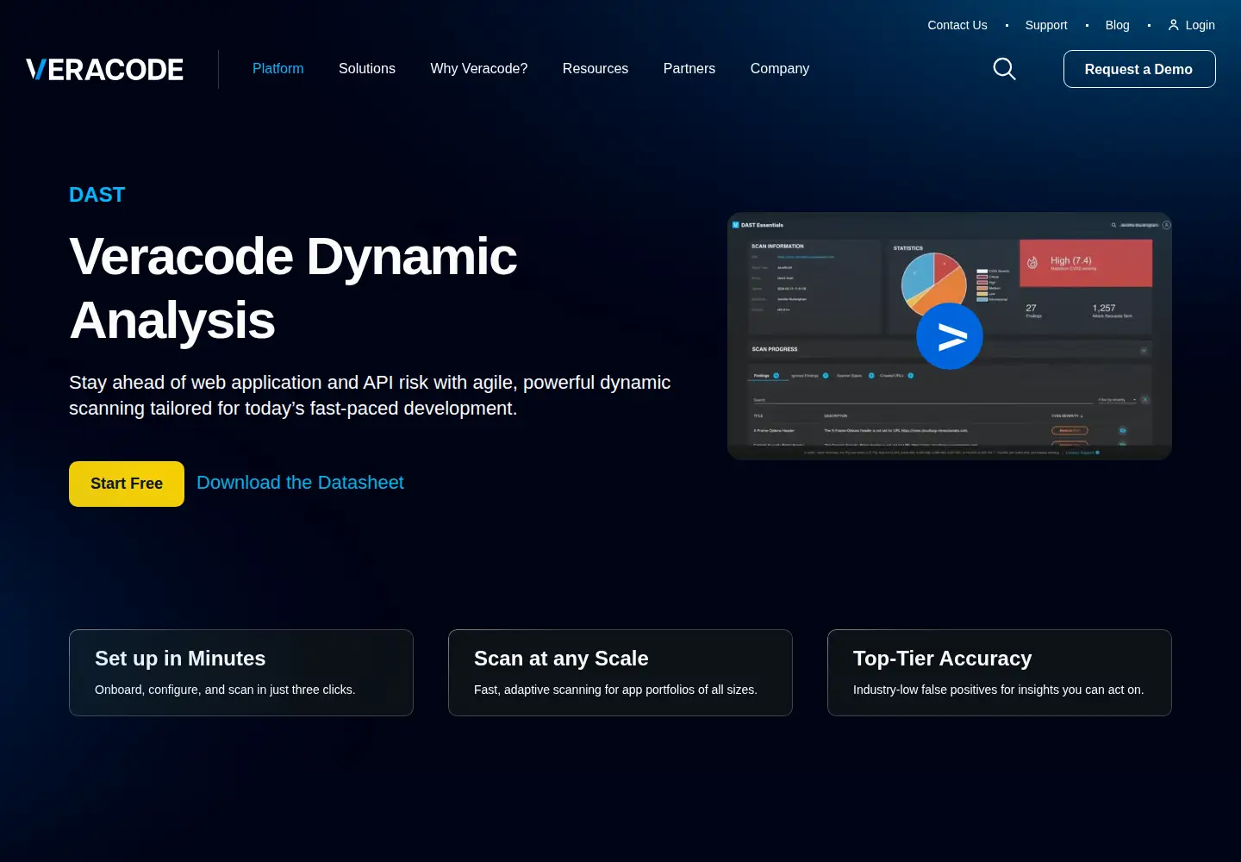Click 'Fast, adaptive scanning' description text

pyautogui.click(x=615, y=690)
